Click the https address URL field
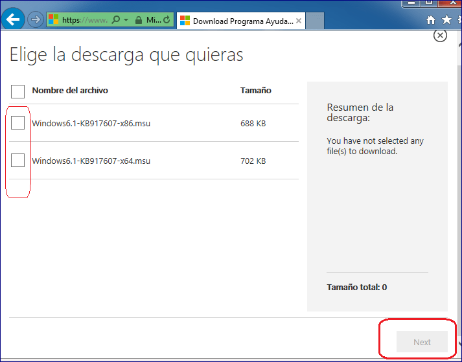The height and width of the screenshot is (362, 462). pyautogui.click(x=84, y=21)
